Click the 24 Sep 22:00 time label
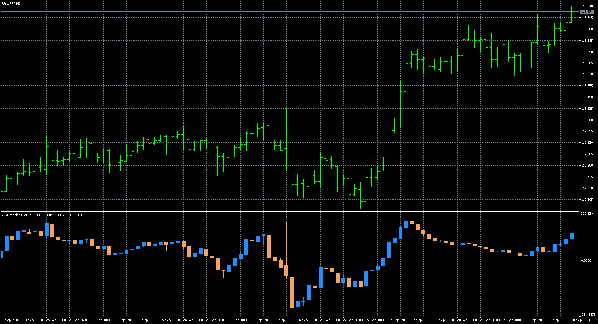598x324 pixels. click(x=33, y=320)
